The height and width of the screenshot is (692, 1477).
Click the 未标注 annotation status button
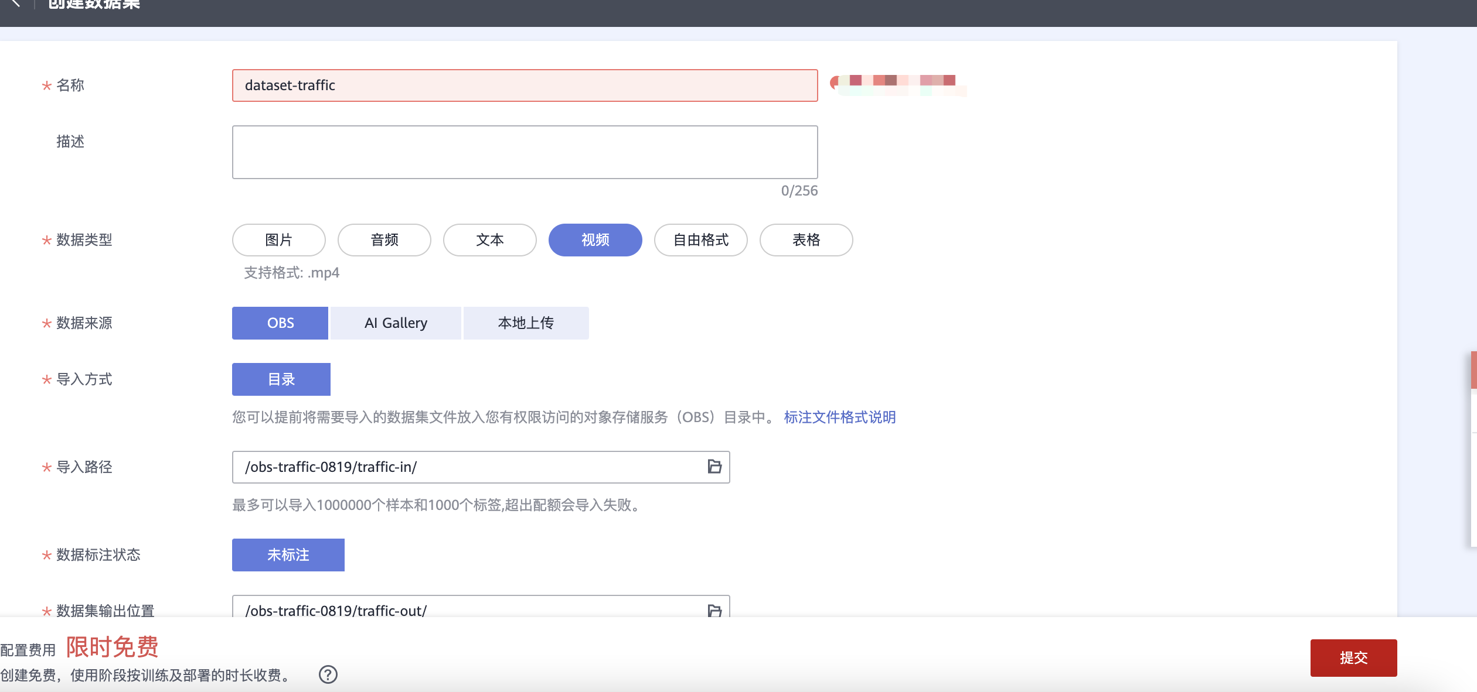coord(288,554)
